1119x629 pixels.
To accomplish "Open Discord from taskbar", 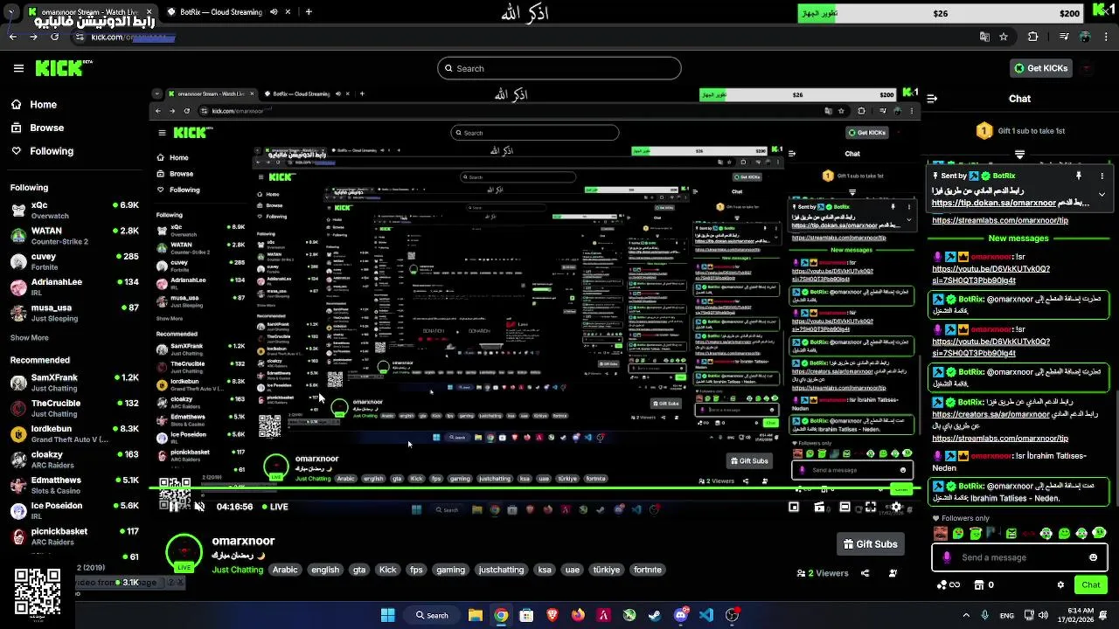I will click(x=681, y=615).
